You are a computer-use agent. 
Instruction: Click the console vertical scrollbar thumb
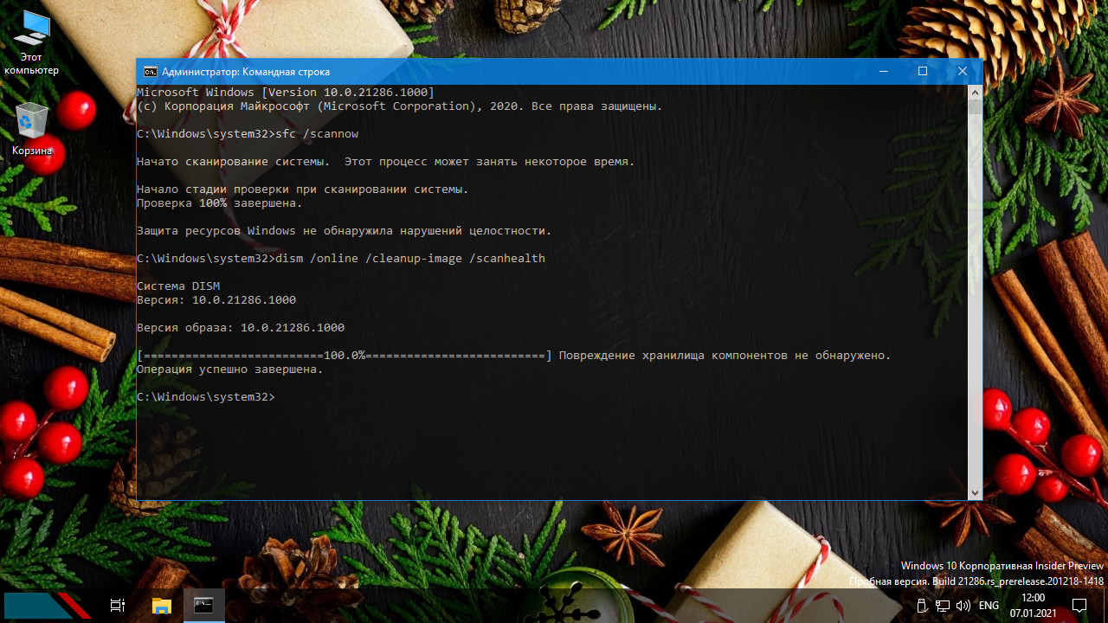click(975, 107)
